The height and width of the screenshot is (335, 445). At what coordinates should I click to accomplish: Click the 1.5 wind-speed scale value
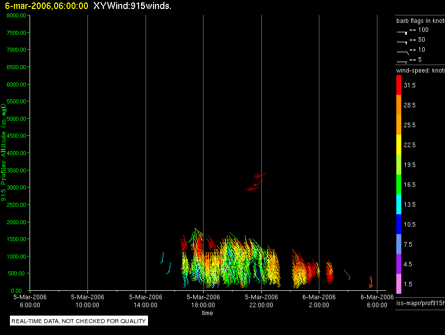tap(408, 284)
